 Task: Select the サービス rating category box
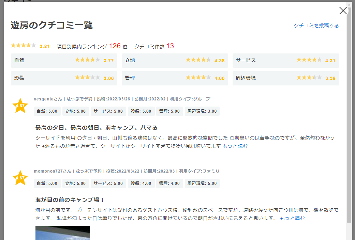[286, 61]
